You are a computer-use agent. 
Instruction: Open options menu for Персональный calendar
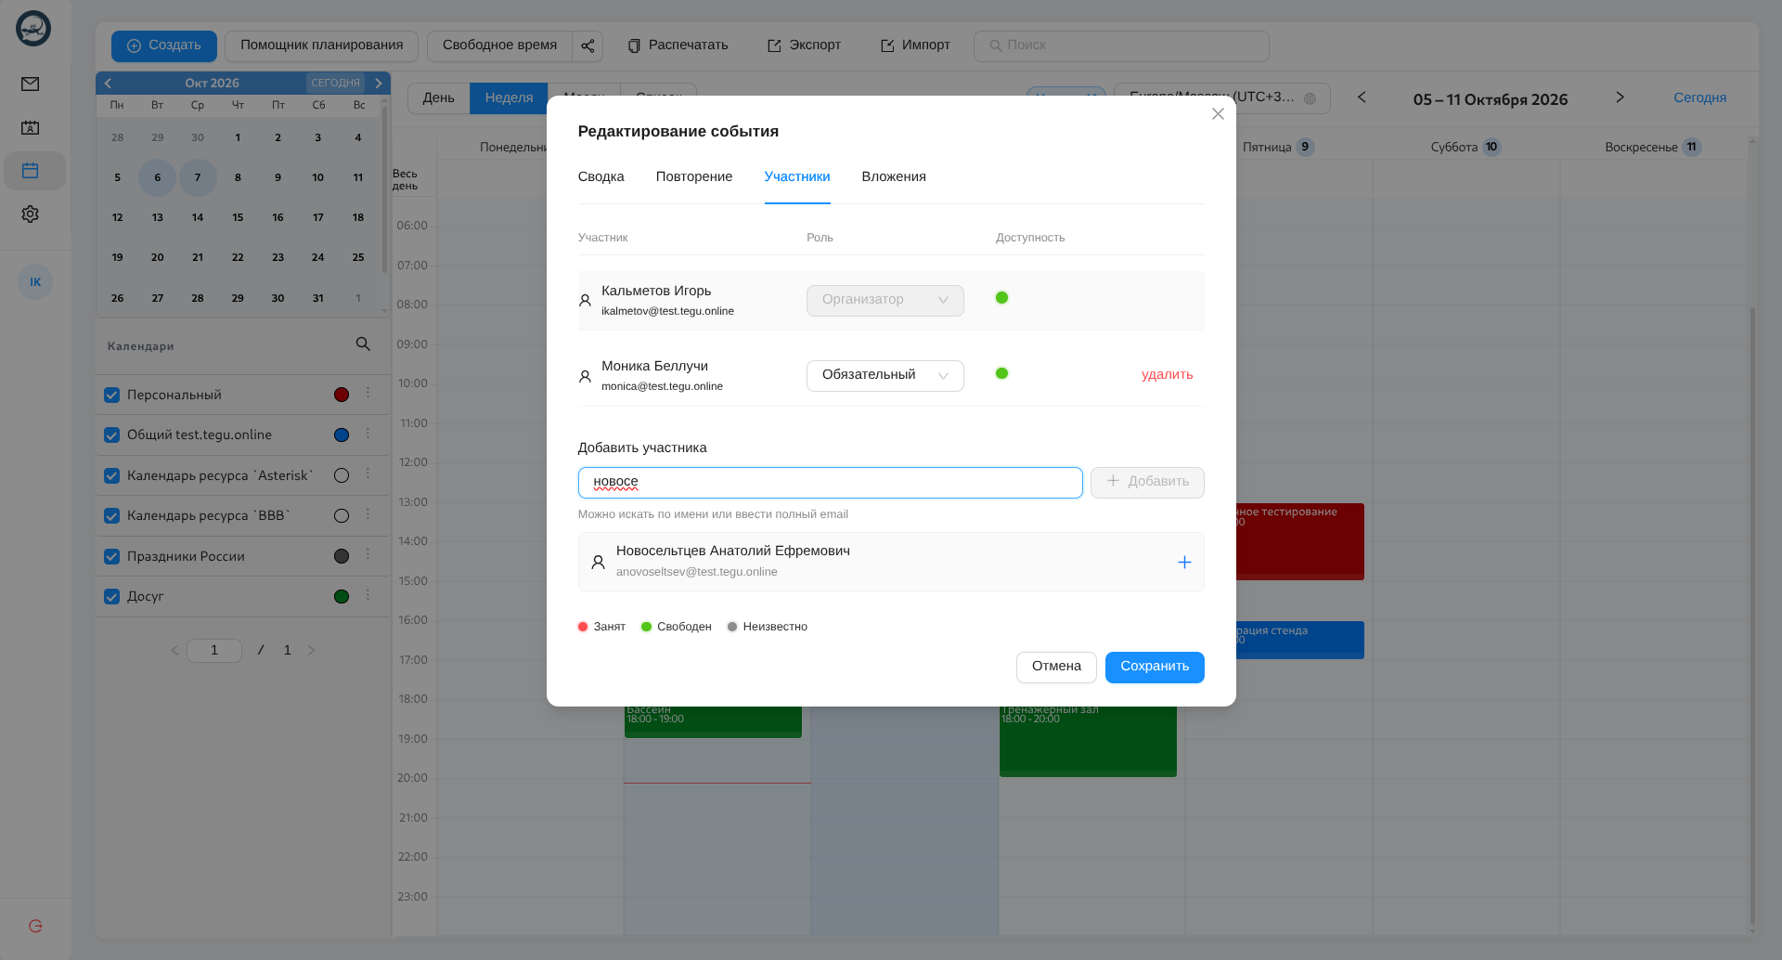tap(368, 394)
